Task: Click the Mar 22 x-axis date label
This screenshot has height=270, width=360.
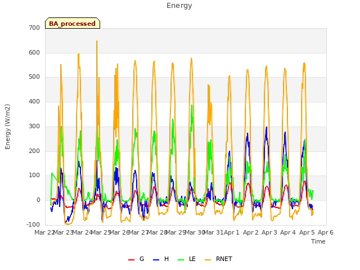Action: tap(44, 232)
